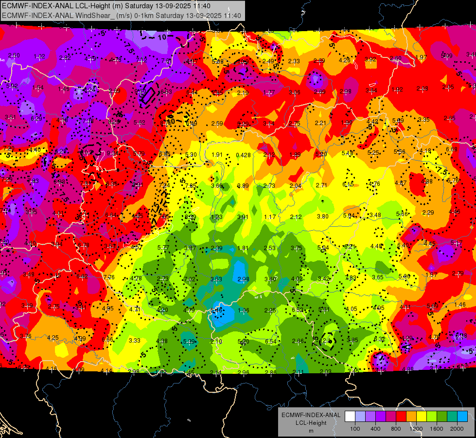This screenshot has width=476, height=438.
Task: Click the map value 3.75
Action: [x=296, y=248]
